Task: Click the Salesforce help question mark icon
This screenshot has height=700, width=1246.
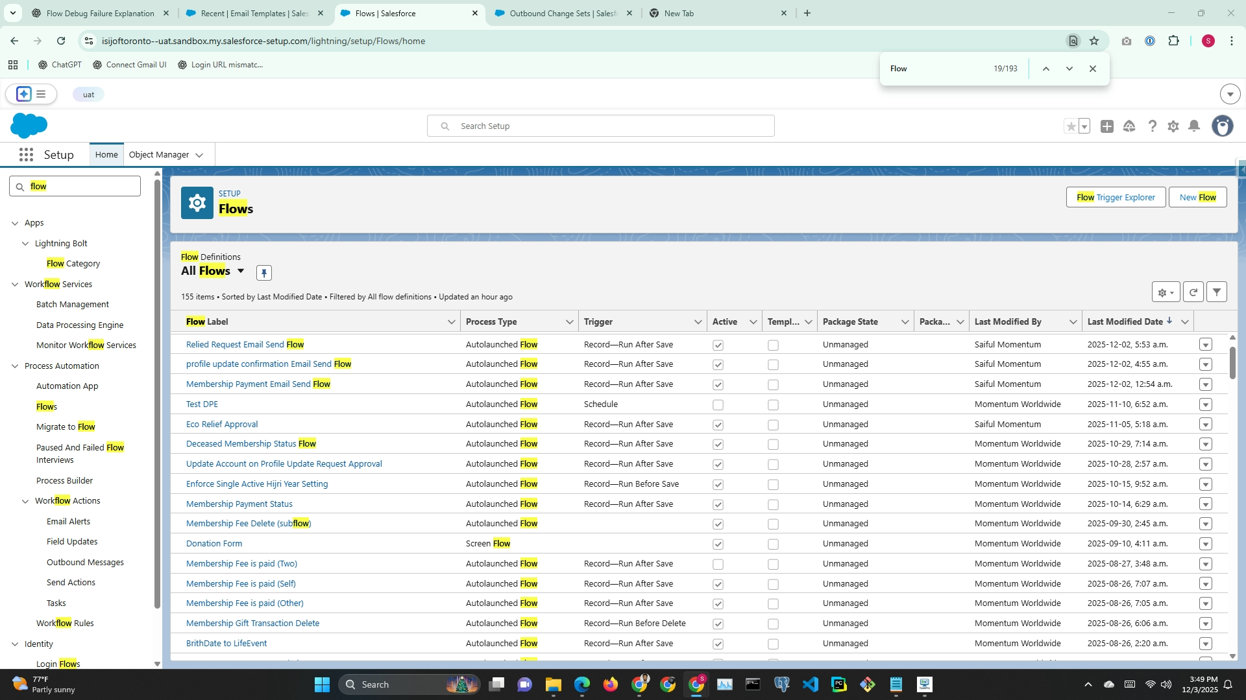Action: pyautogui.click(x=1152, y=126)
